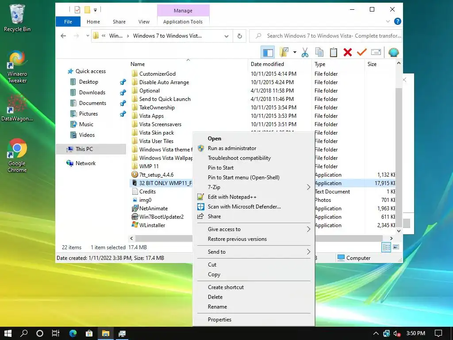Click the New Folder quick access icon in title bar
Viewport: 453px width, 340px height.
pyautogui.click(x=87, y=10)
